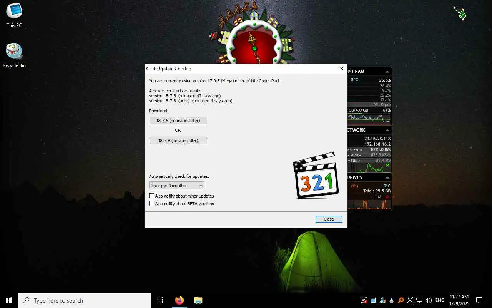Open This PC desktop icon
The height and width of the screenshot is (308, 492).
[14, 15]
